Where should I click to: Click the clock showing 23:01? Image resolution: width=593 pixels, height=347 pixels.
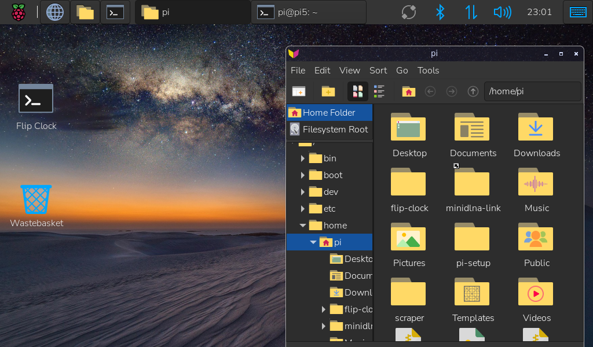coord(539,13)
